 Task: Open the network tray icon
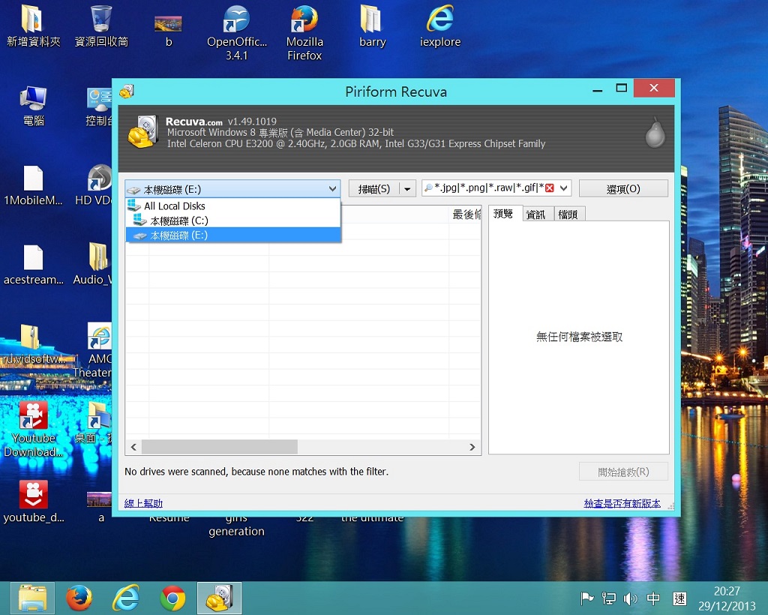(608, 598)
